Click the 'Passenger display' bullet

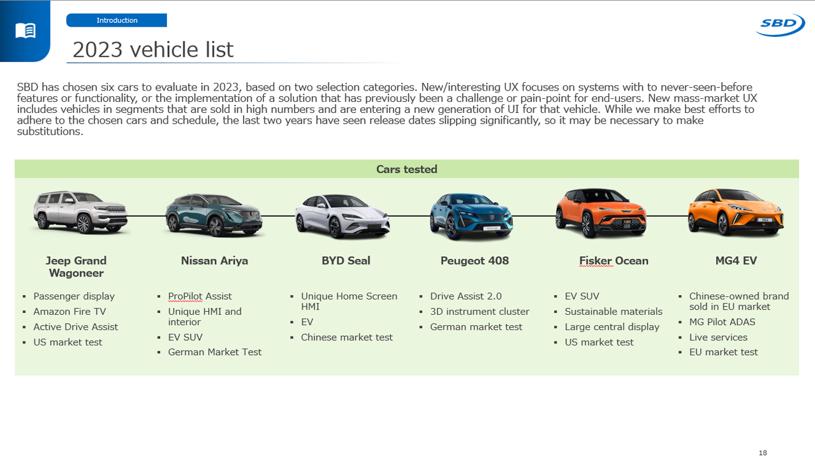pyautogui.click(x=74, y=296)
